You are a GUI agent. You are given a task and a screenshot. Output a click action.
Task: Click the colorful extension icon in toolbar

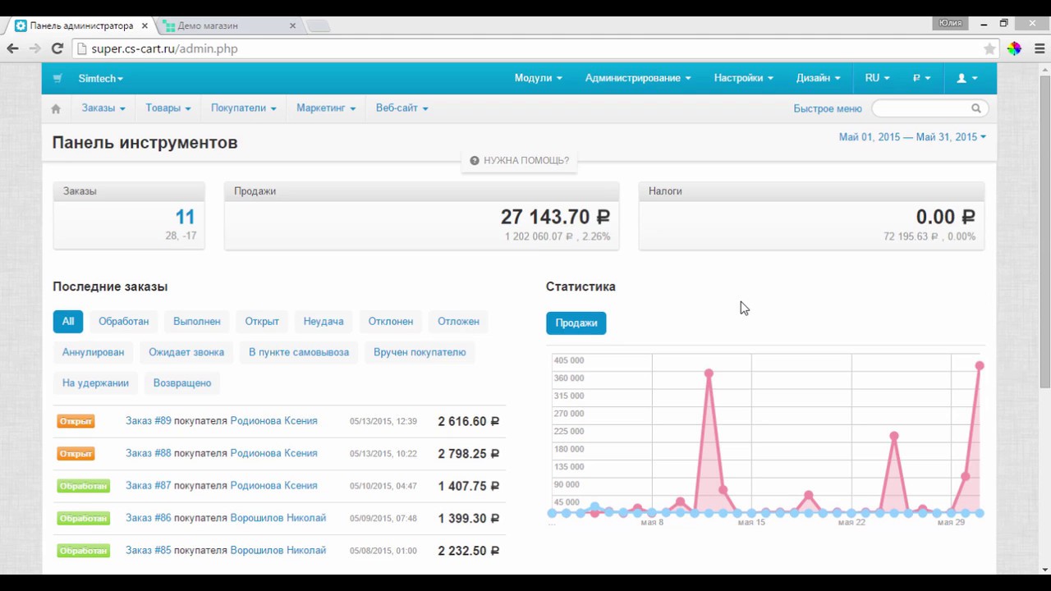pyautogui.click(x=1014, y=48)
